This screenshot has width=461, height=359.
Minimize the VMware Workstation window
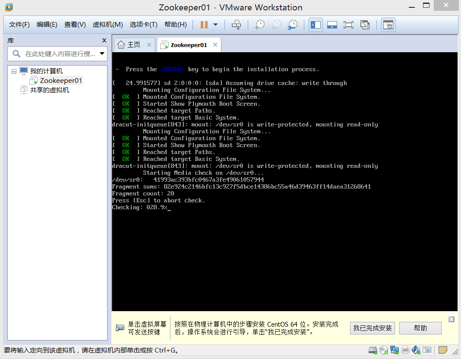[412, 6]
